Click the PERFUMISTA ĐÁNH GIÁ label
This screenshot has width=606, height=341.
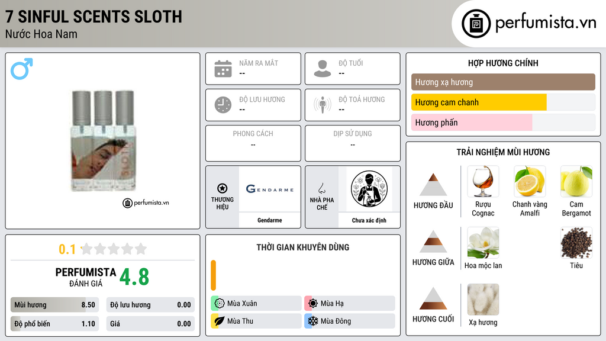click(x=85, y=277)
